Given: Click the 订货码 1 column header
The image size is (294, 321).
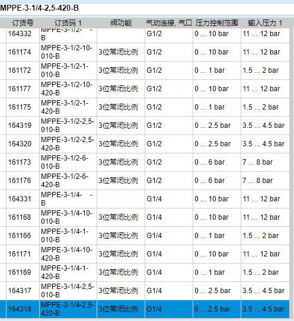Looking at the screenshot, I should pyautogui.click(x=68, y=23).
